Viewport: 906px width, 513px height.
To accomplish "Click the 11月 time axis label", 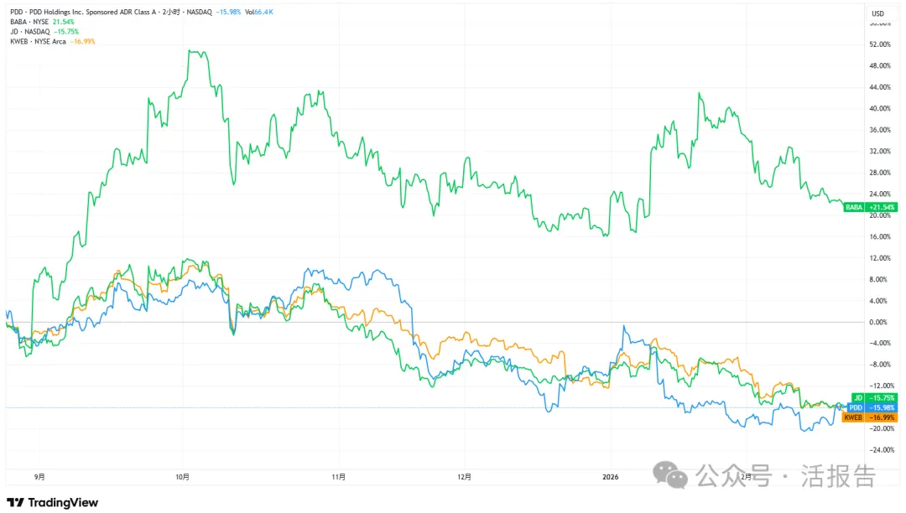I will [338, 476].
